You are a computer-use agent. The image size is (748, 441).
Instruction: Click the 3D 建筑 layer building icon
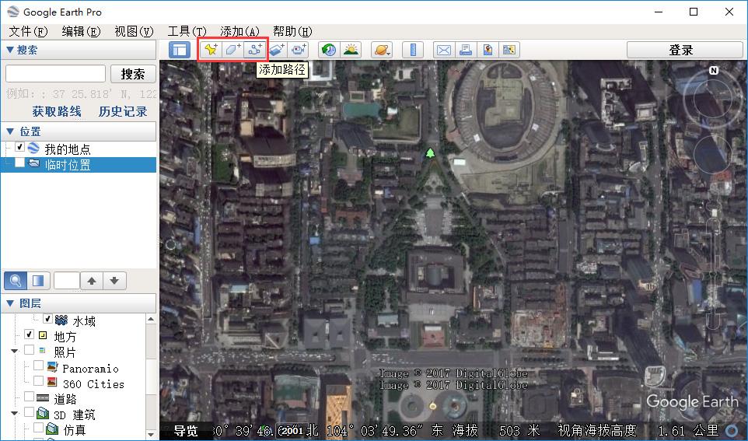[x=43, y=413]
